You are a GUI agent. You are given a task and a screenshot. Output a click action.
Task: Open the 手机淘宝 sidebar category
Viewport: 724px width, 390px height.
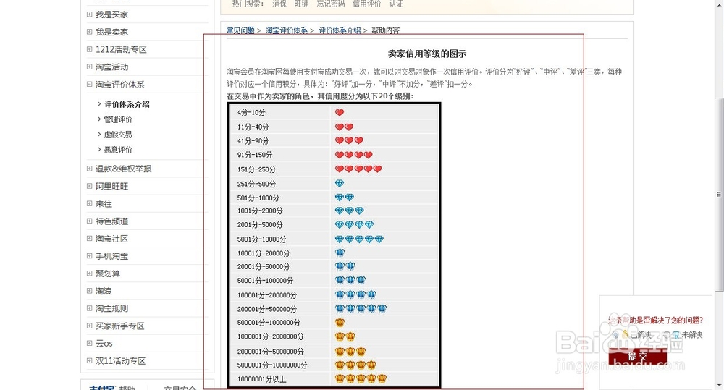coord(111,256)
